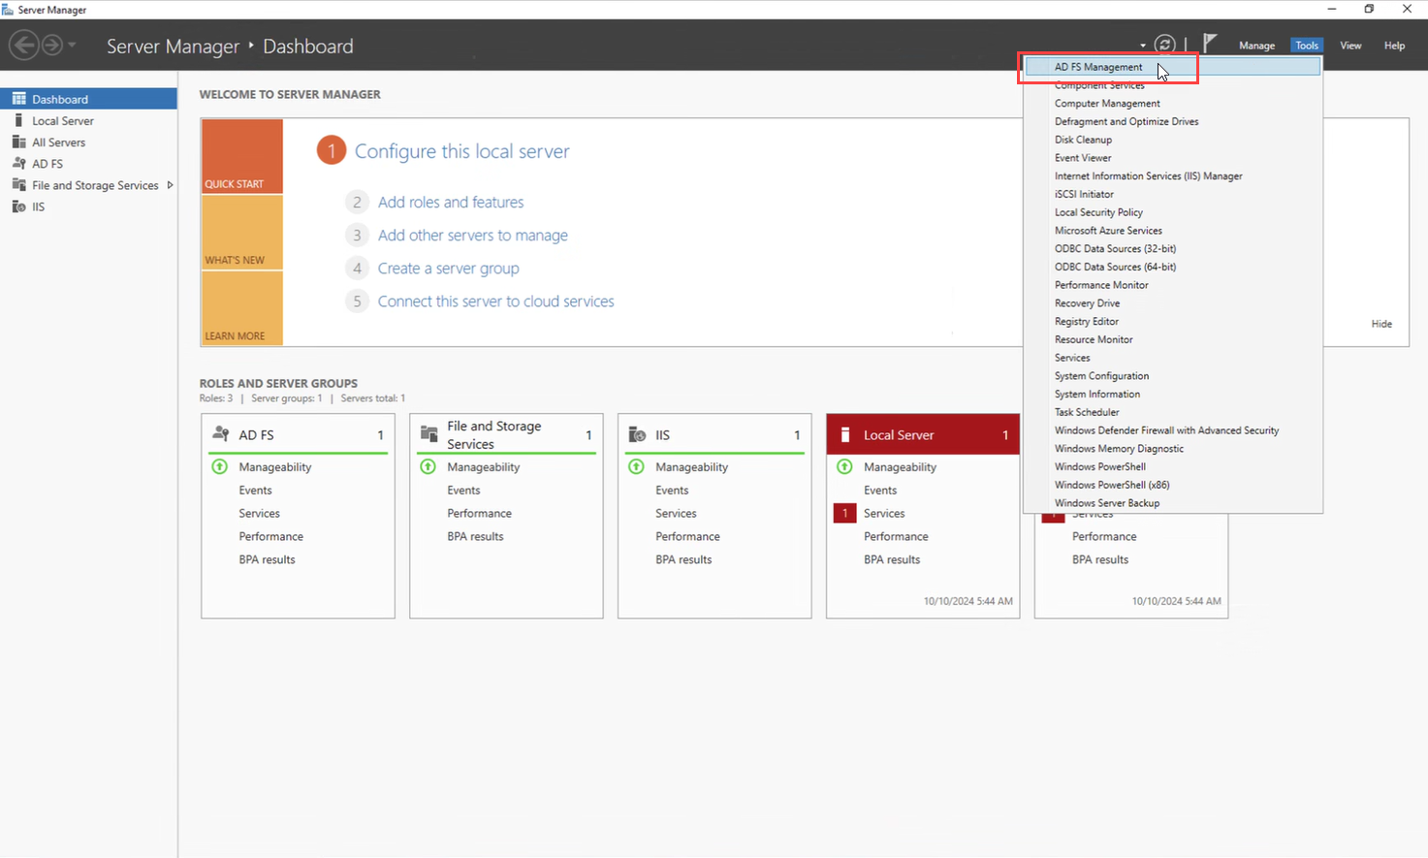Open Internet Information Services (IIS) Manager
Screen dimensions: 1428x858
[x=1173, y=176]
